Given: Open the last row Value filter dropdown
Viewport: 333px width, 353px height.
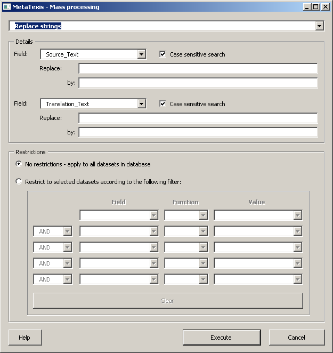Looking at the screenshot, I should coord(297,279).
